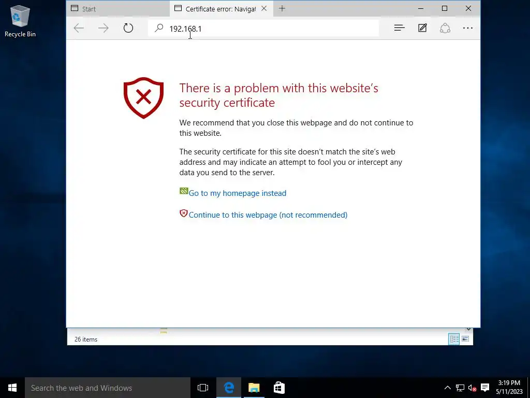The height and width of the screenshot is (398, 530).
Task: Click the small shield beside Continue link
Action: (x=184, y=213)
